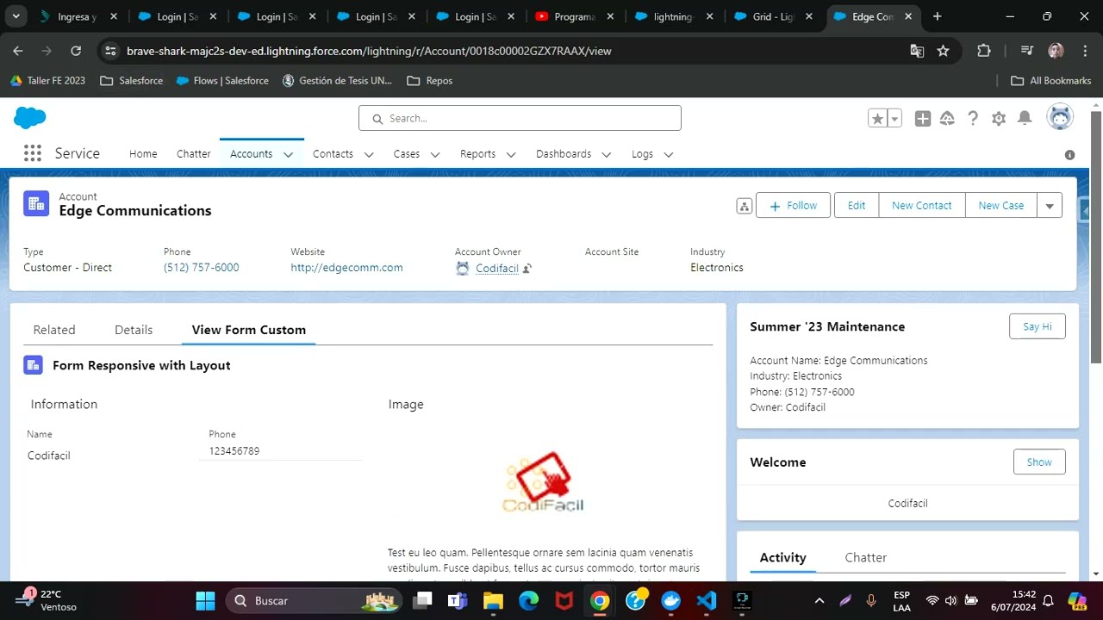Expand the Reports nav dropdown chevron
This screenshot has height=620, width=1103.
coord(511,155)
